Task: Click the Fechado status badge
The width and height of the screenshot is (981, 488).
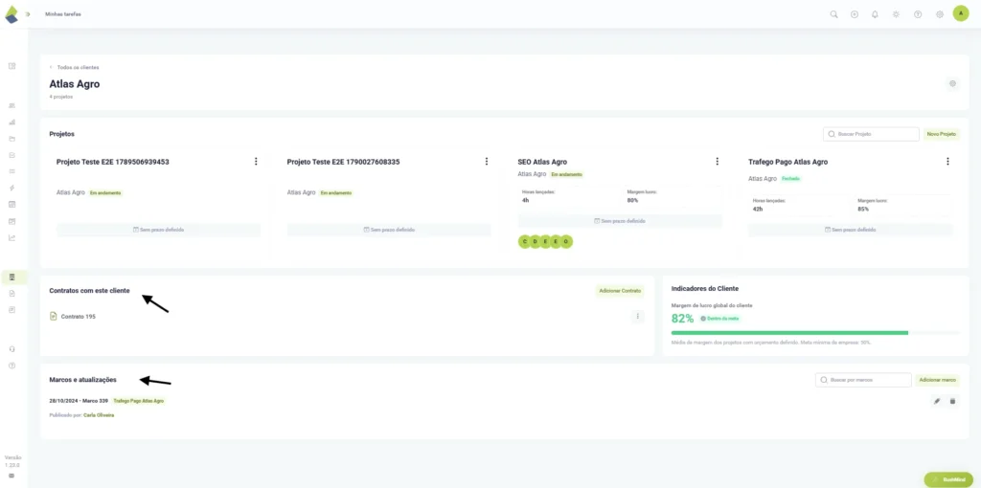Action: (790, 179)
